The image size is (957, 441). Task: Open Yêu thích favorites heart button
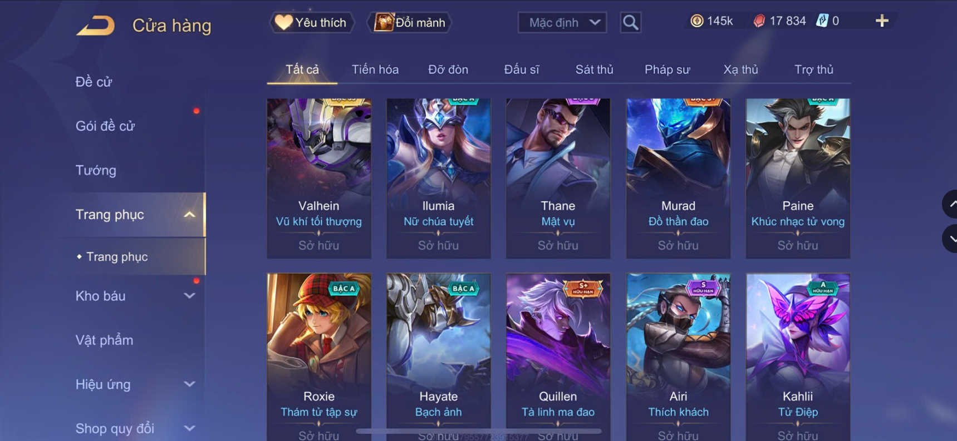pyautogui.click(x=312, y=23)
